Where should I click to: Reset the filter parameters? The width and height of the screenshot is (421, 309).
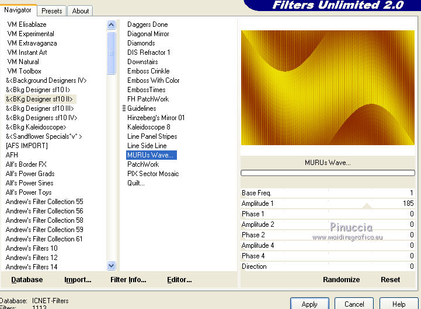[x=391, y=279]
